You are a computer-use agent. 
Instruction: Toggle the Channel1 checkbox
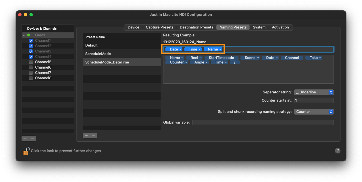(x=31, y=41)
